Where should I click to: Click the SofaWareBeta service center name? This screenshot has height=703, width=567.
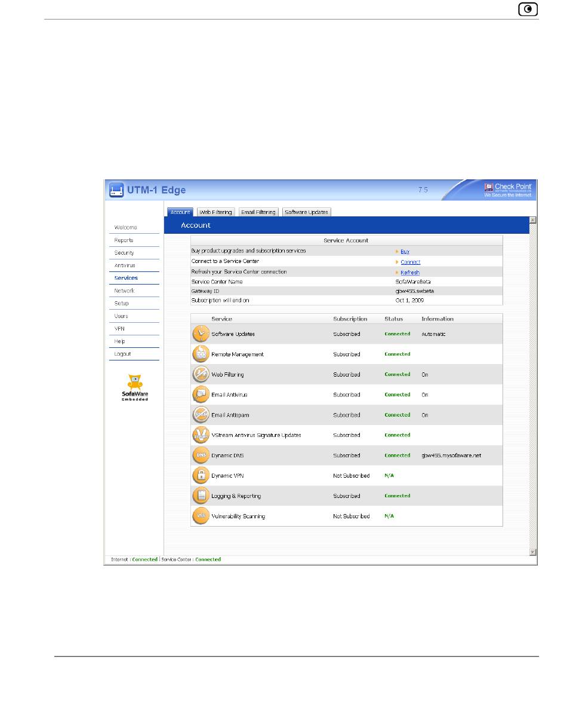412,282
